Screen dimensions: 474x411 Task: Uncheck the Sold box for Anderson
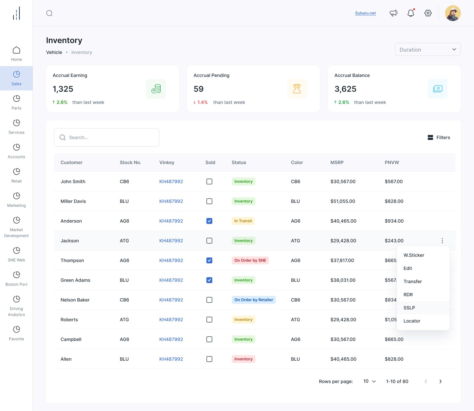(x=209, y=221)
